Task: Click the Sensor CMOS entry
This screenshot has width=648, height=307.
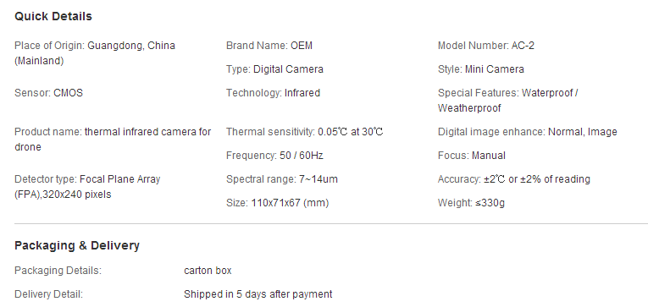Action: click(x=49, y=93)
